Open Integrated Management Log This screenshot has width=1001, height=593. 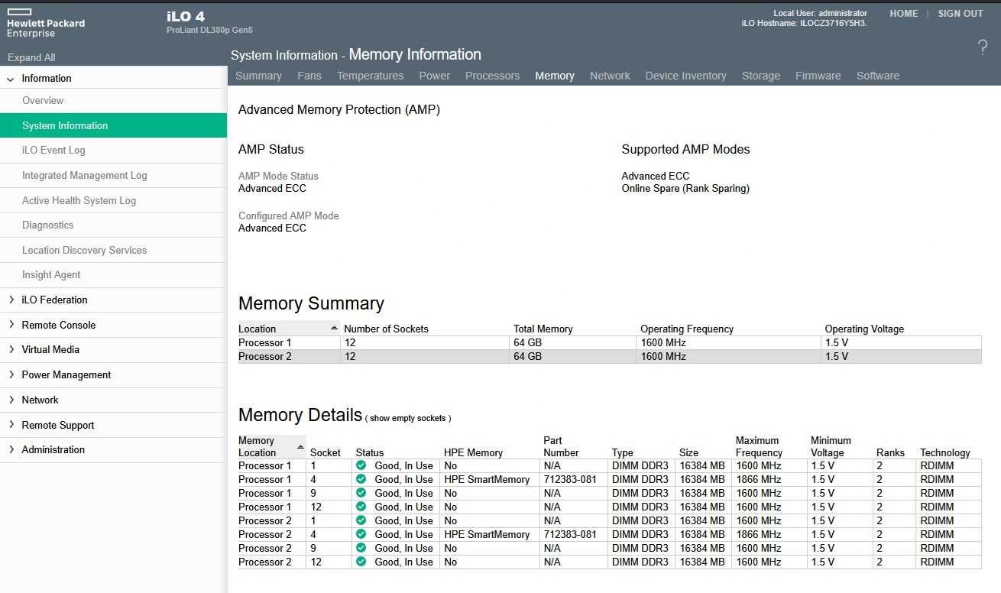pos(113,175)
